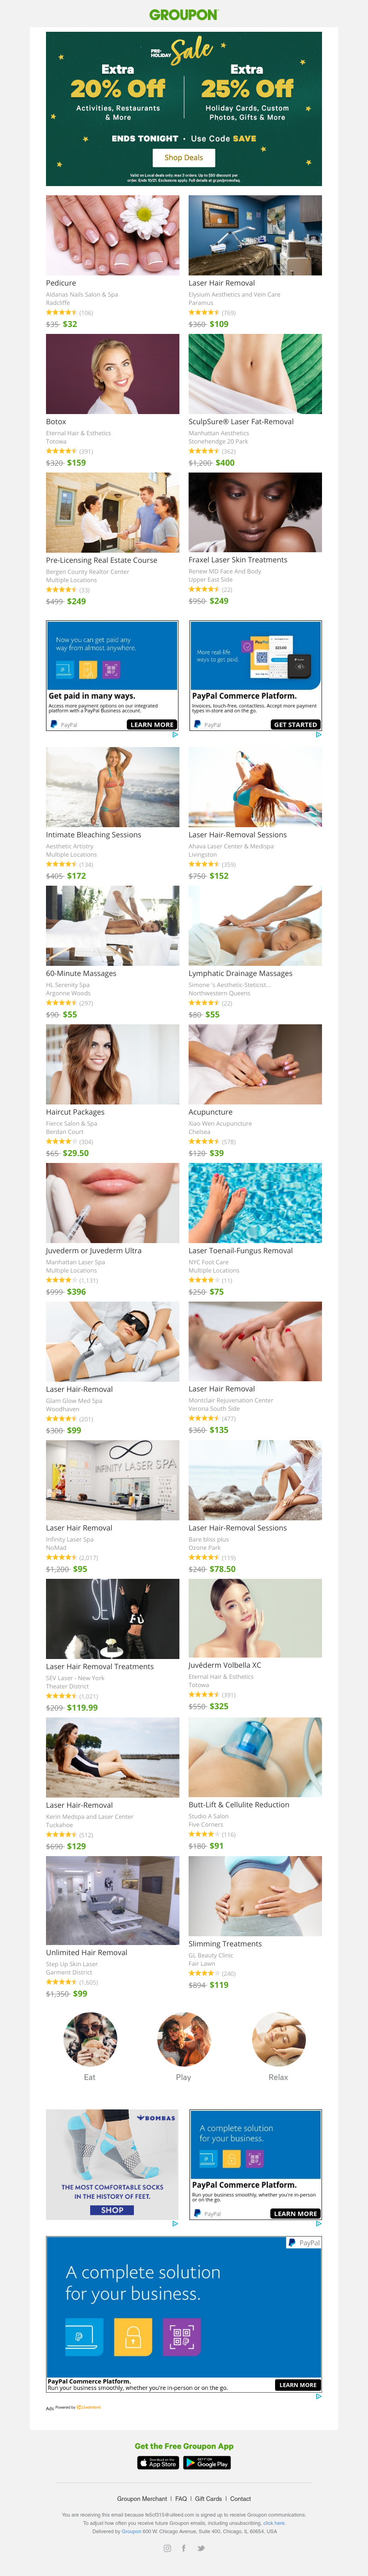
Task: Click the unsubscribe 'click here' link
Action: pyautogui.click(x=274, y=2523)
